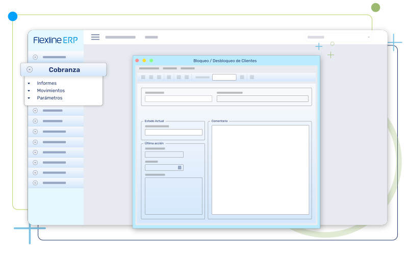Screen dimensions: 408x255
Task: Click the first icon in the dialog toolbar
Action: [143, 78]
